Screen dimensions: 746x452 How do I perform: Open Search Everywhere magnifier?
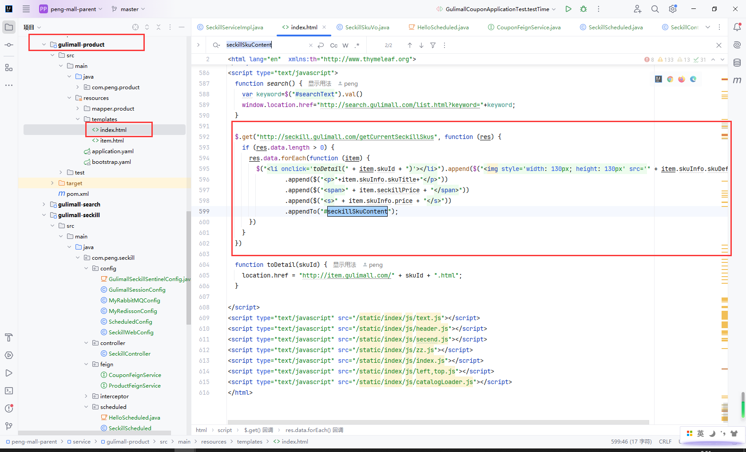click(x=655, y=9)
